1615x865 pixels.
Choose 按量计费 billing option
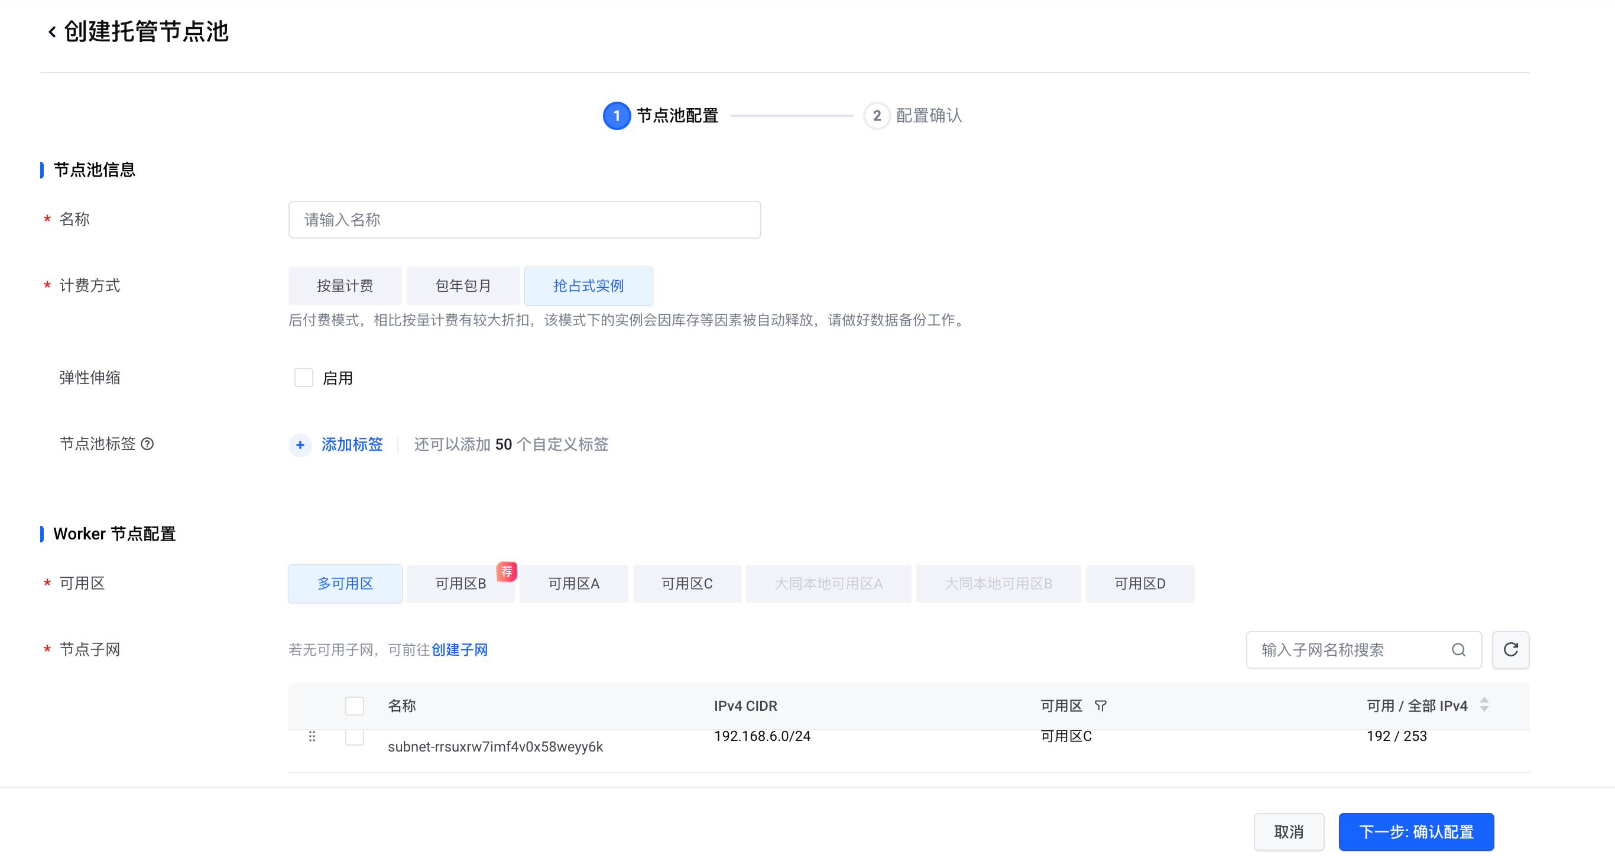click(345, 286)
